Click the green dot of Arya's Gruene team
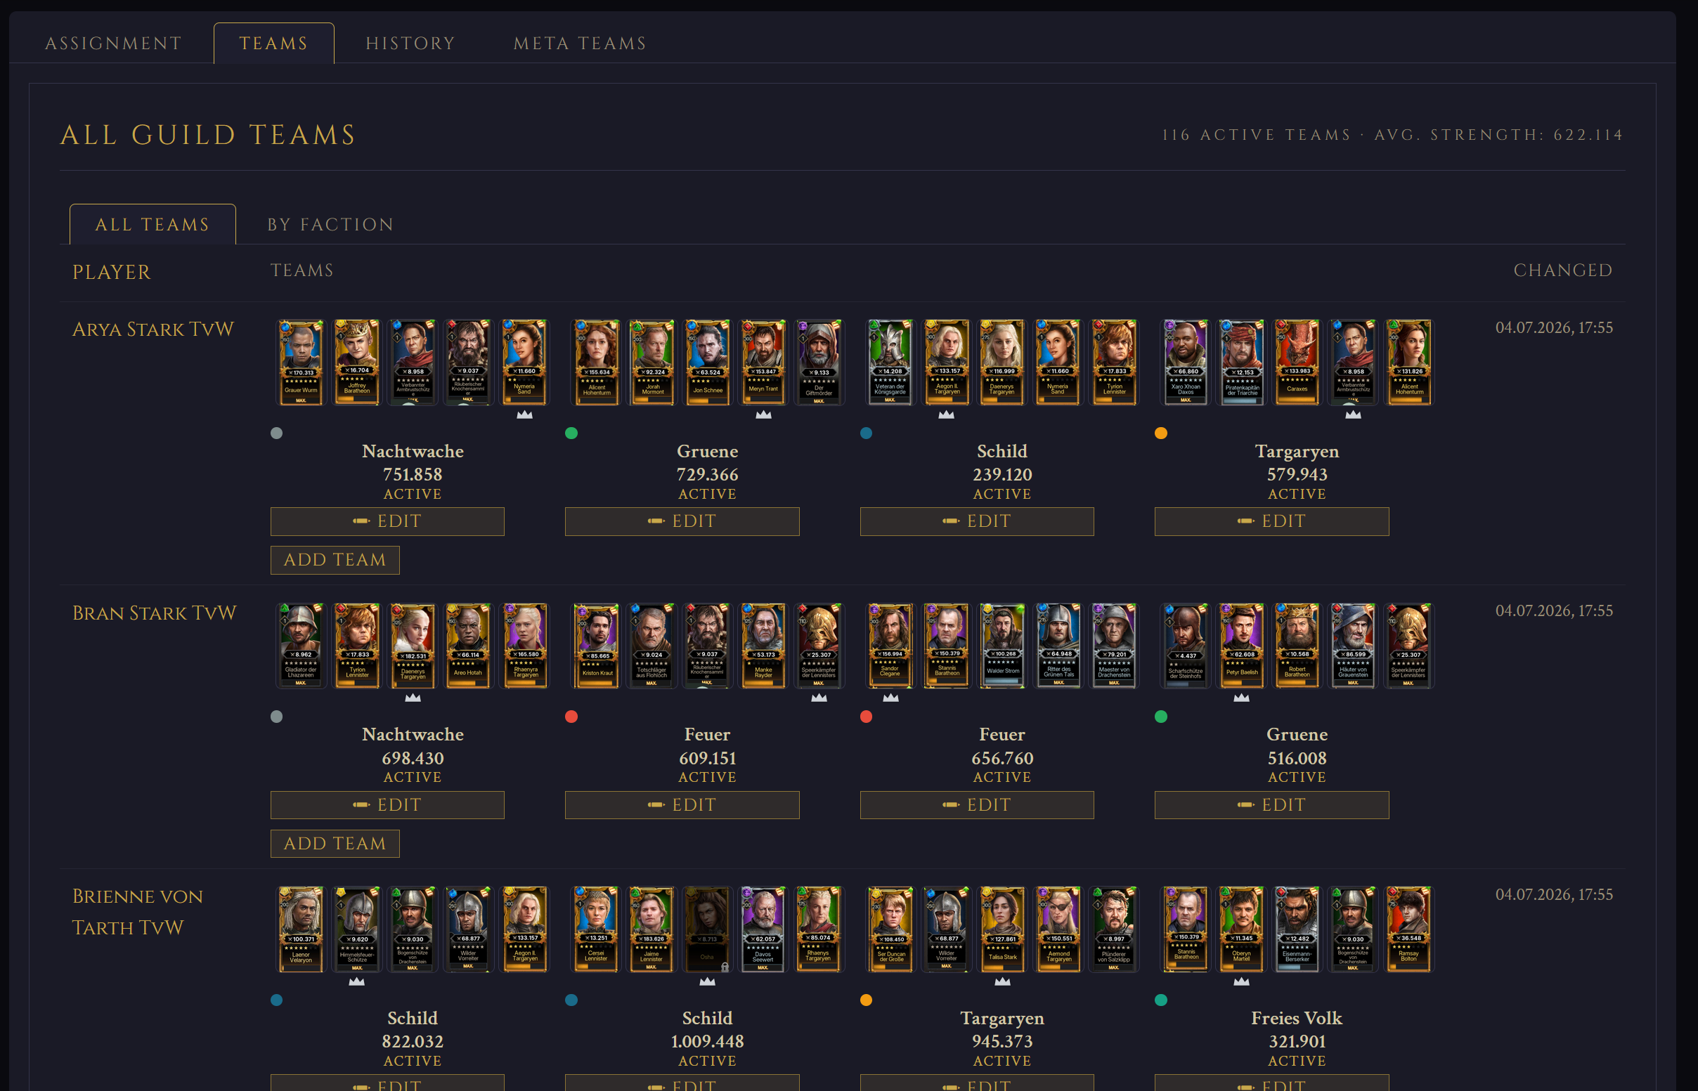Image resolution: width=1698 pixels, height=1091 pixels. pos(571,433)
